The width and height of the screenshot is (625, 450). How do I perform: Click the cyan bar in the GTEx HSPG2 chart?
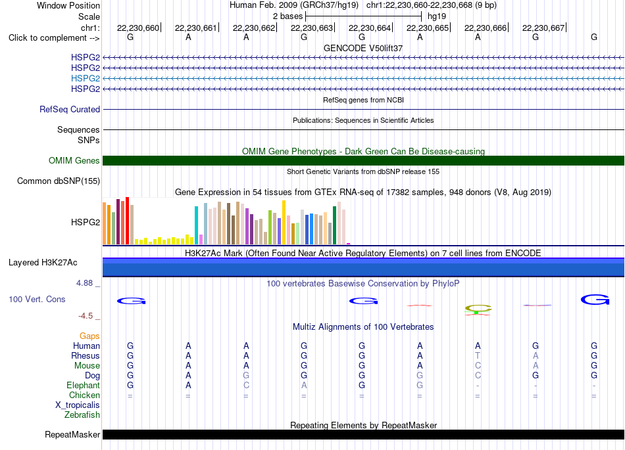[196, 225]
